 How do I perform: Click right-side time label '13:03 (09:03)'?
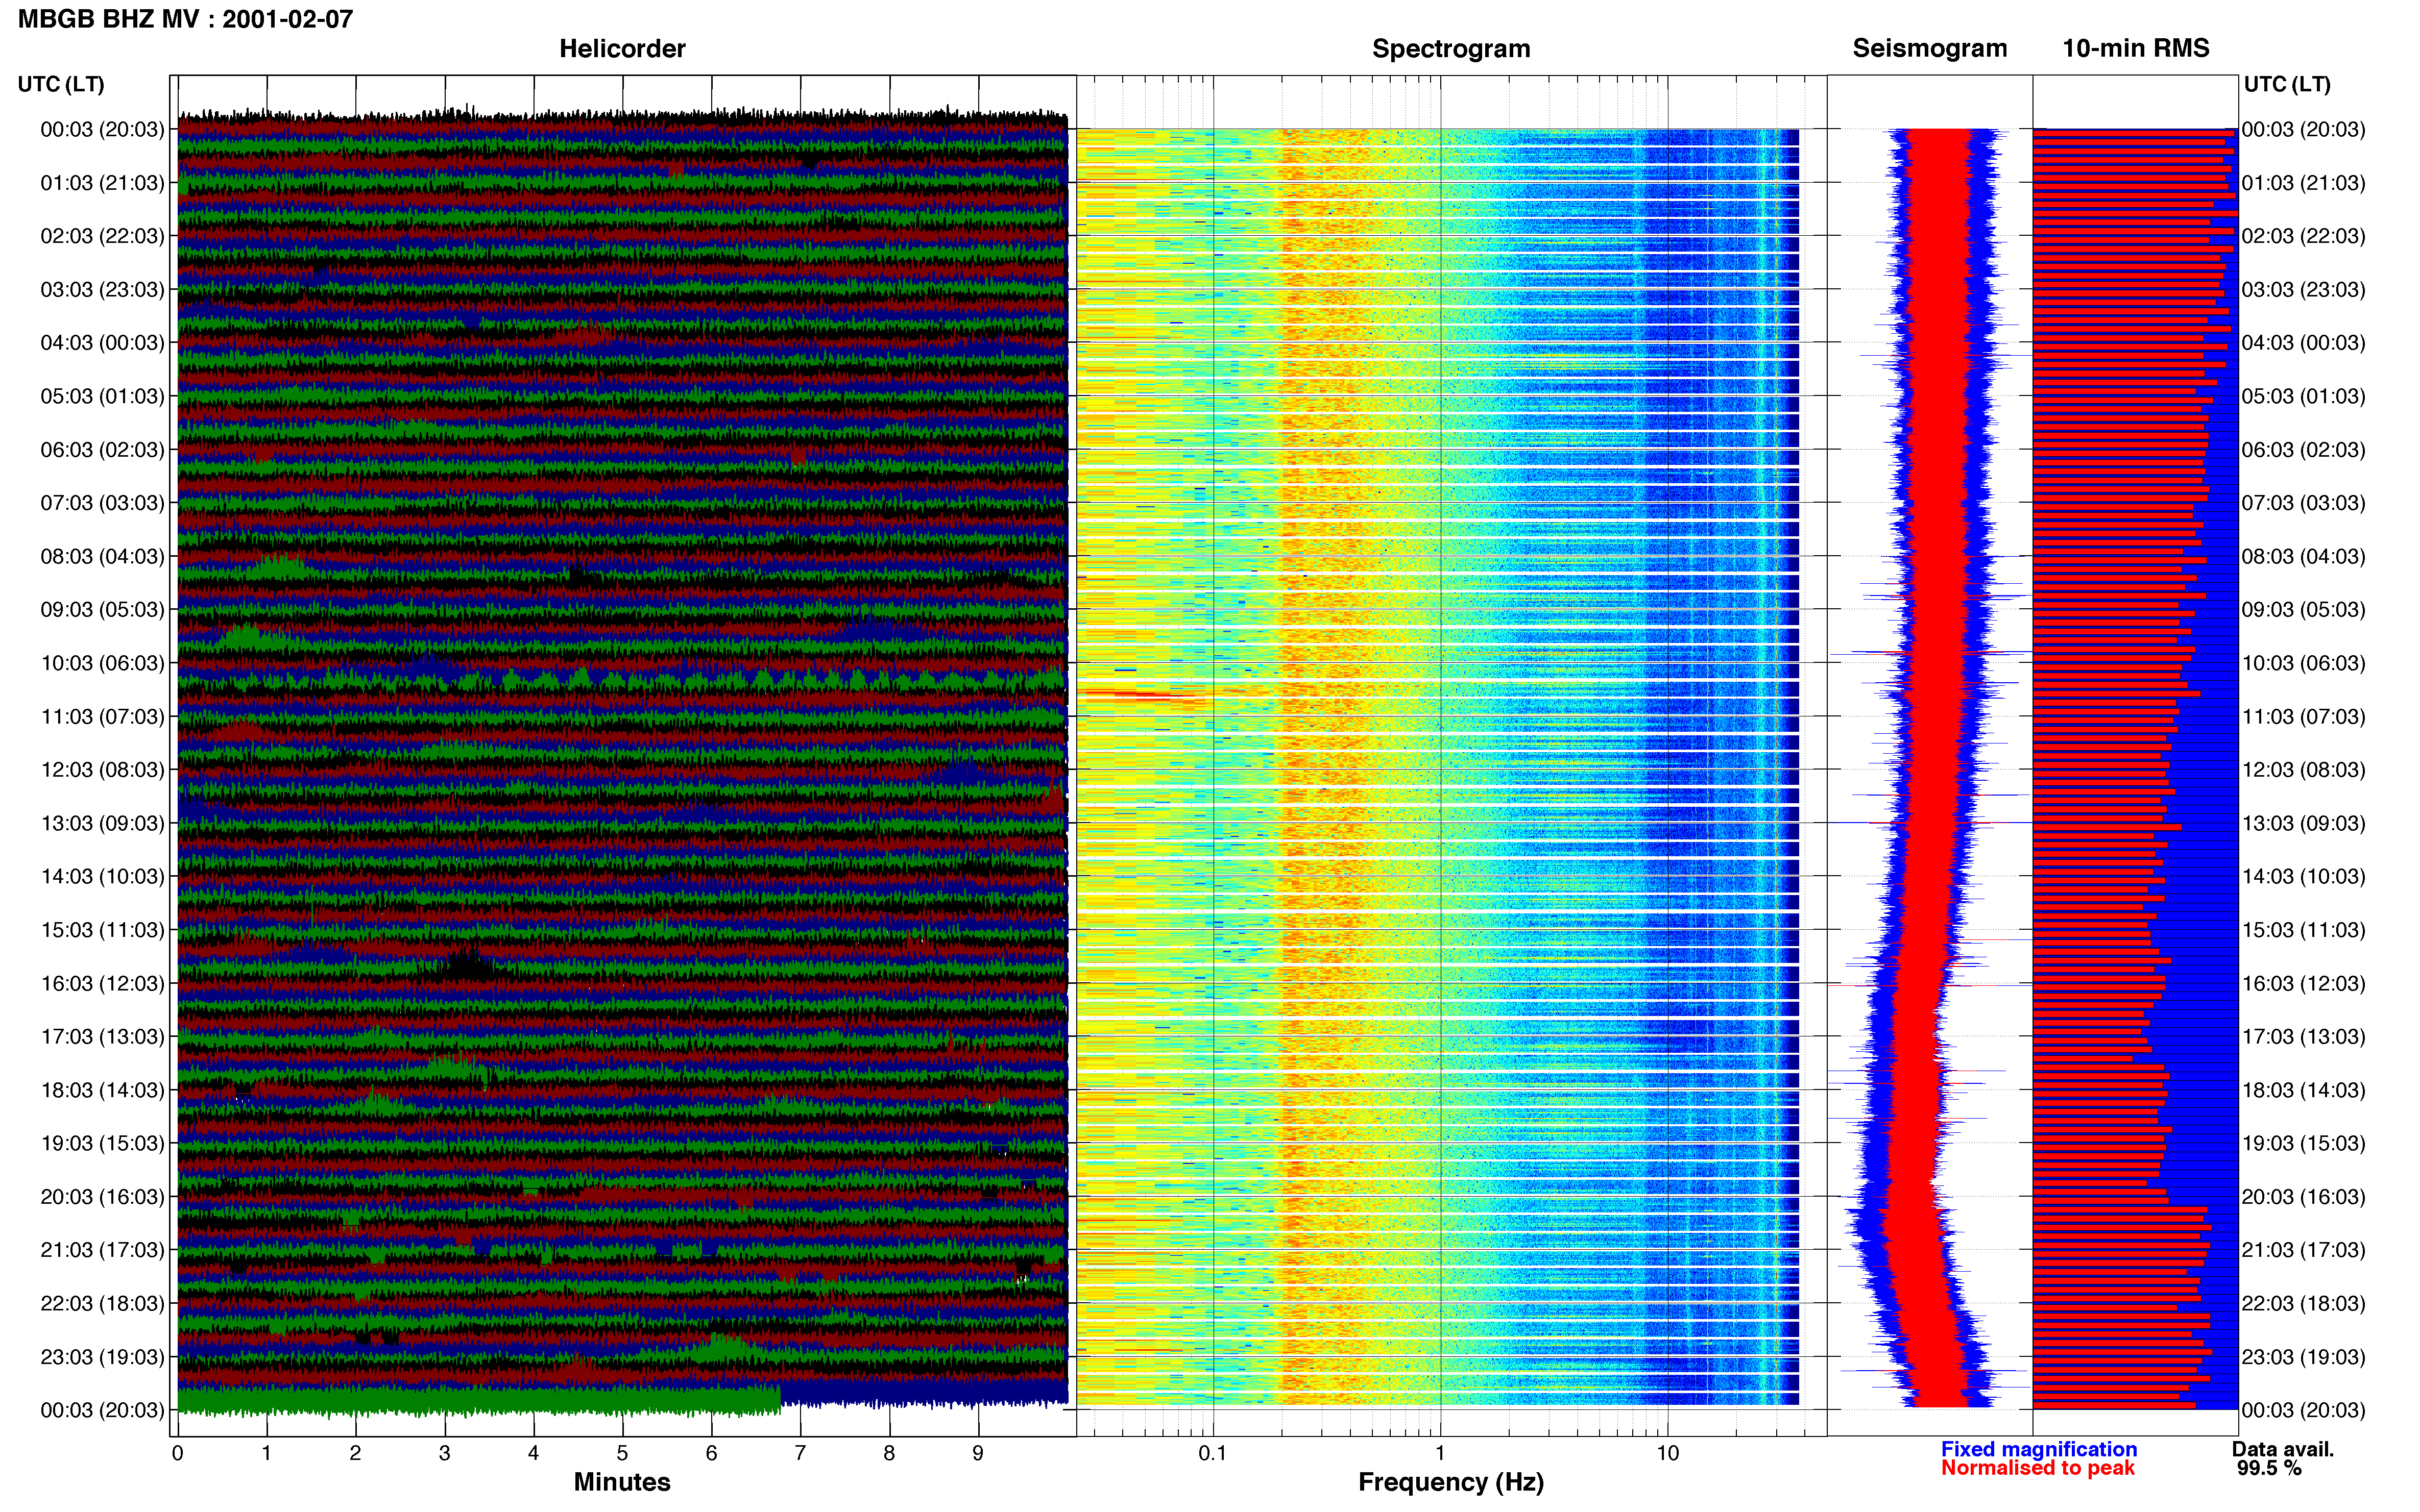(2303, 823)
